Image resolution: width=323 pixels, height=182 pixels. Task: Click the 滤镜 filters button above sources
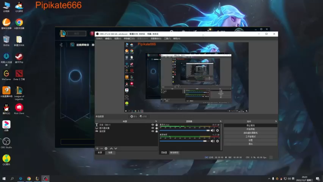tap(143, 116)
